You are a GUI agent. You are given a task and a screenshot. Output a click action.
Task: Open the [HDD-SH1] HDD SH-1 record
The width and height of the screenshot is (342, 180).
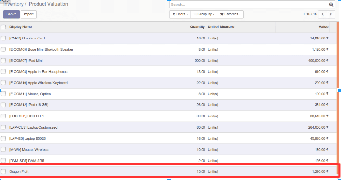[26, 116]
